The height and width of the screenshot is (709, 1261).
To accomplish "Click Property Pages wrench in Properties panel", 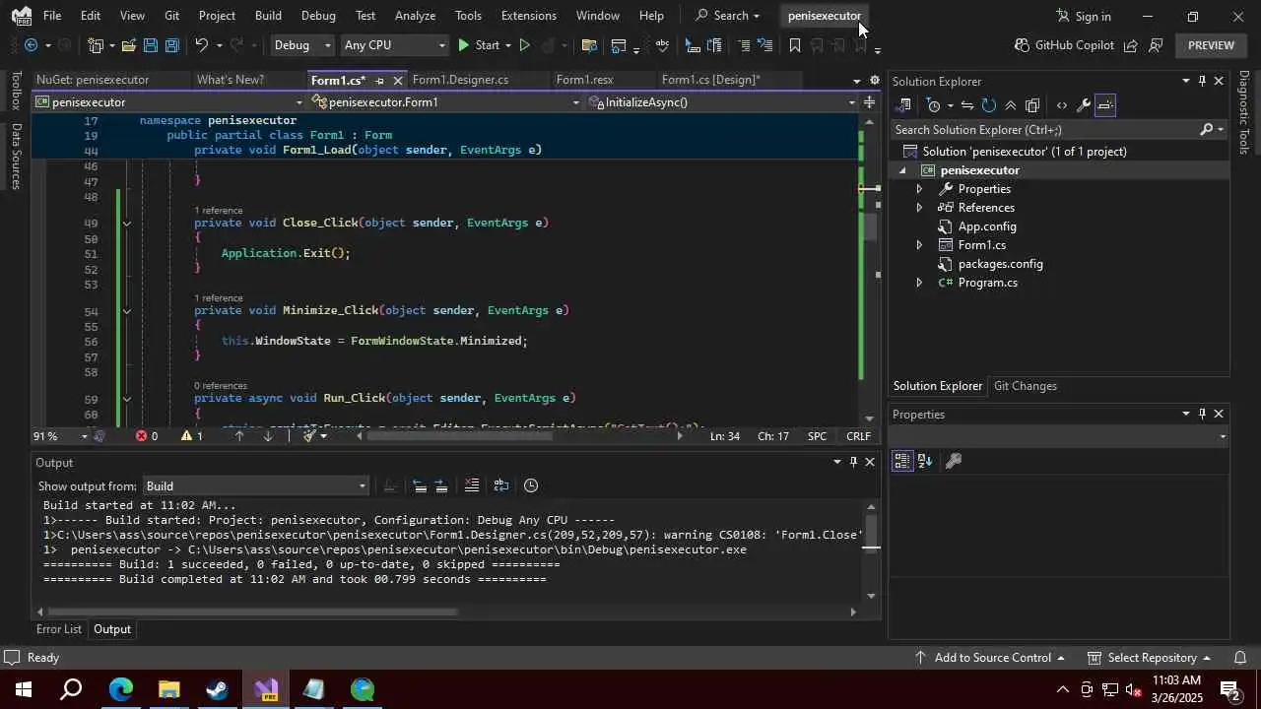I will [x=953, y=461].
